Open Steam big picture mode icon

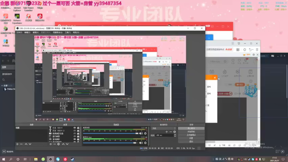(x=273, y=56)
